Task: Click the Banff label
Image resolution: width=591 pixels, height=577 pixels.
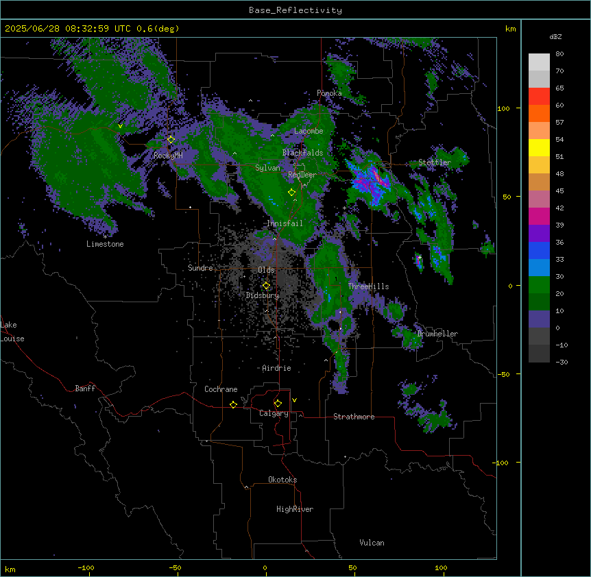Action: 85,389
